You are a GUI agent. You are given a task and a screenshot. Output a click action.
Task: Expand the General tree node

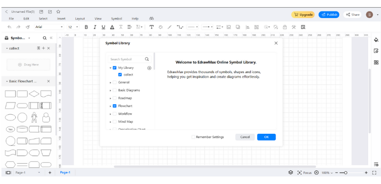click(110, 83)
